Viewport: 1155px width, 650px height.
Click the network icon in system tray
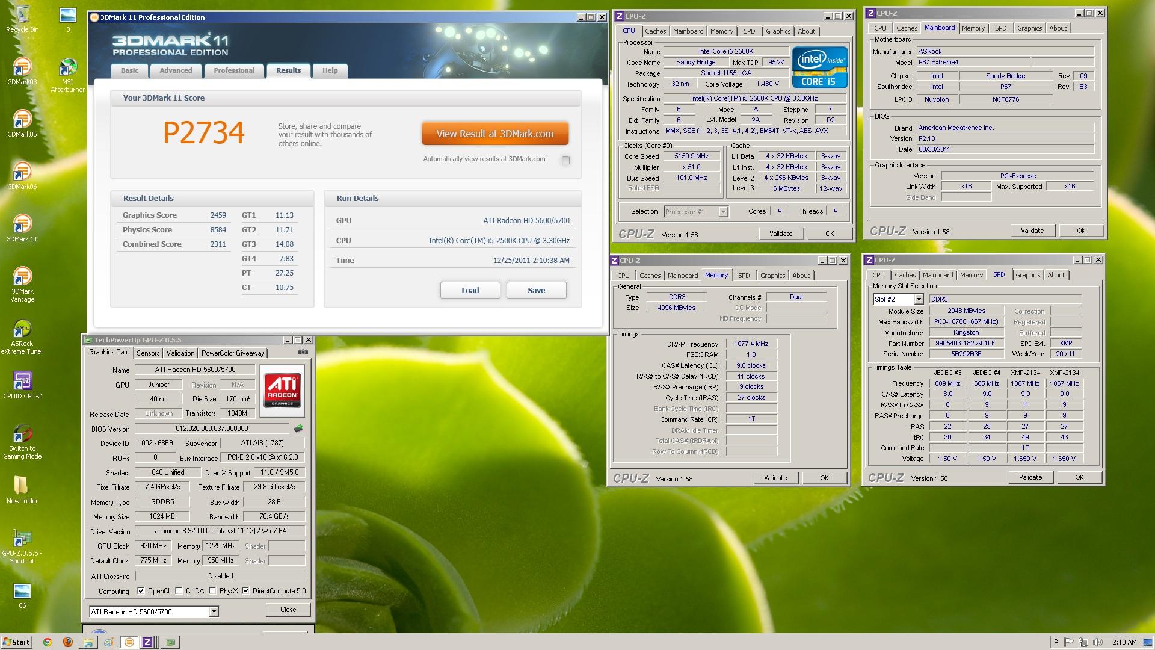(1083, 642)
